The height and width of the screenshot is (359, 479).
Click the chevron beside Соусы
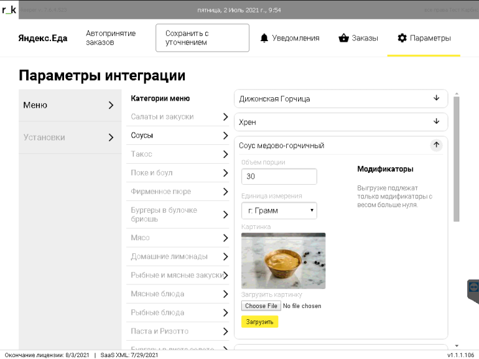(225, 135)
